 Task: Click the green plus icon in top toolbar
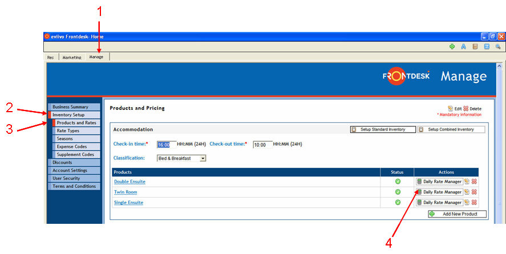452,47
